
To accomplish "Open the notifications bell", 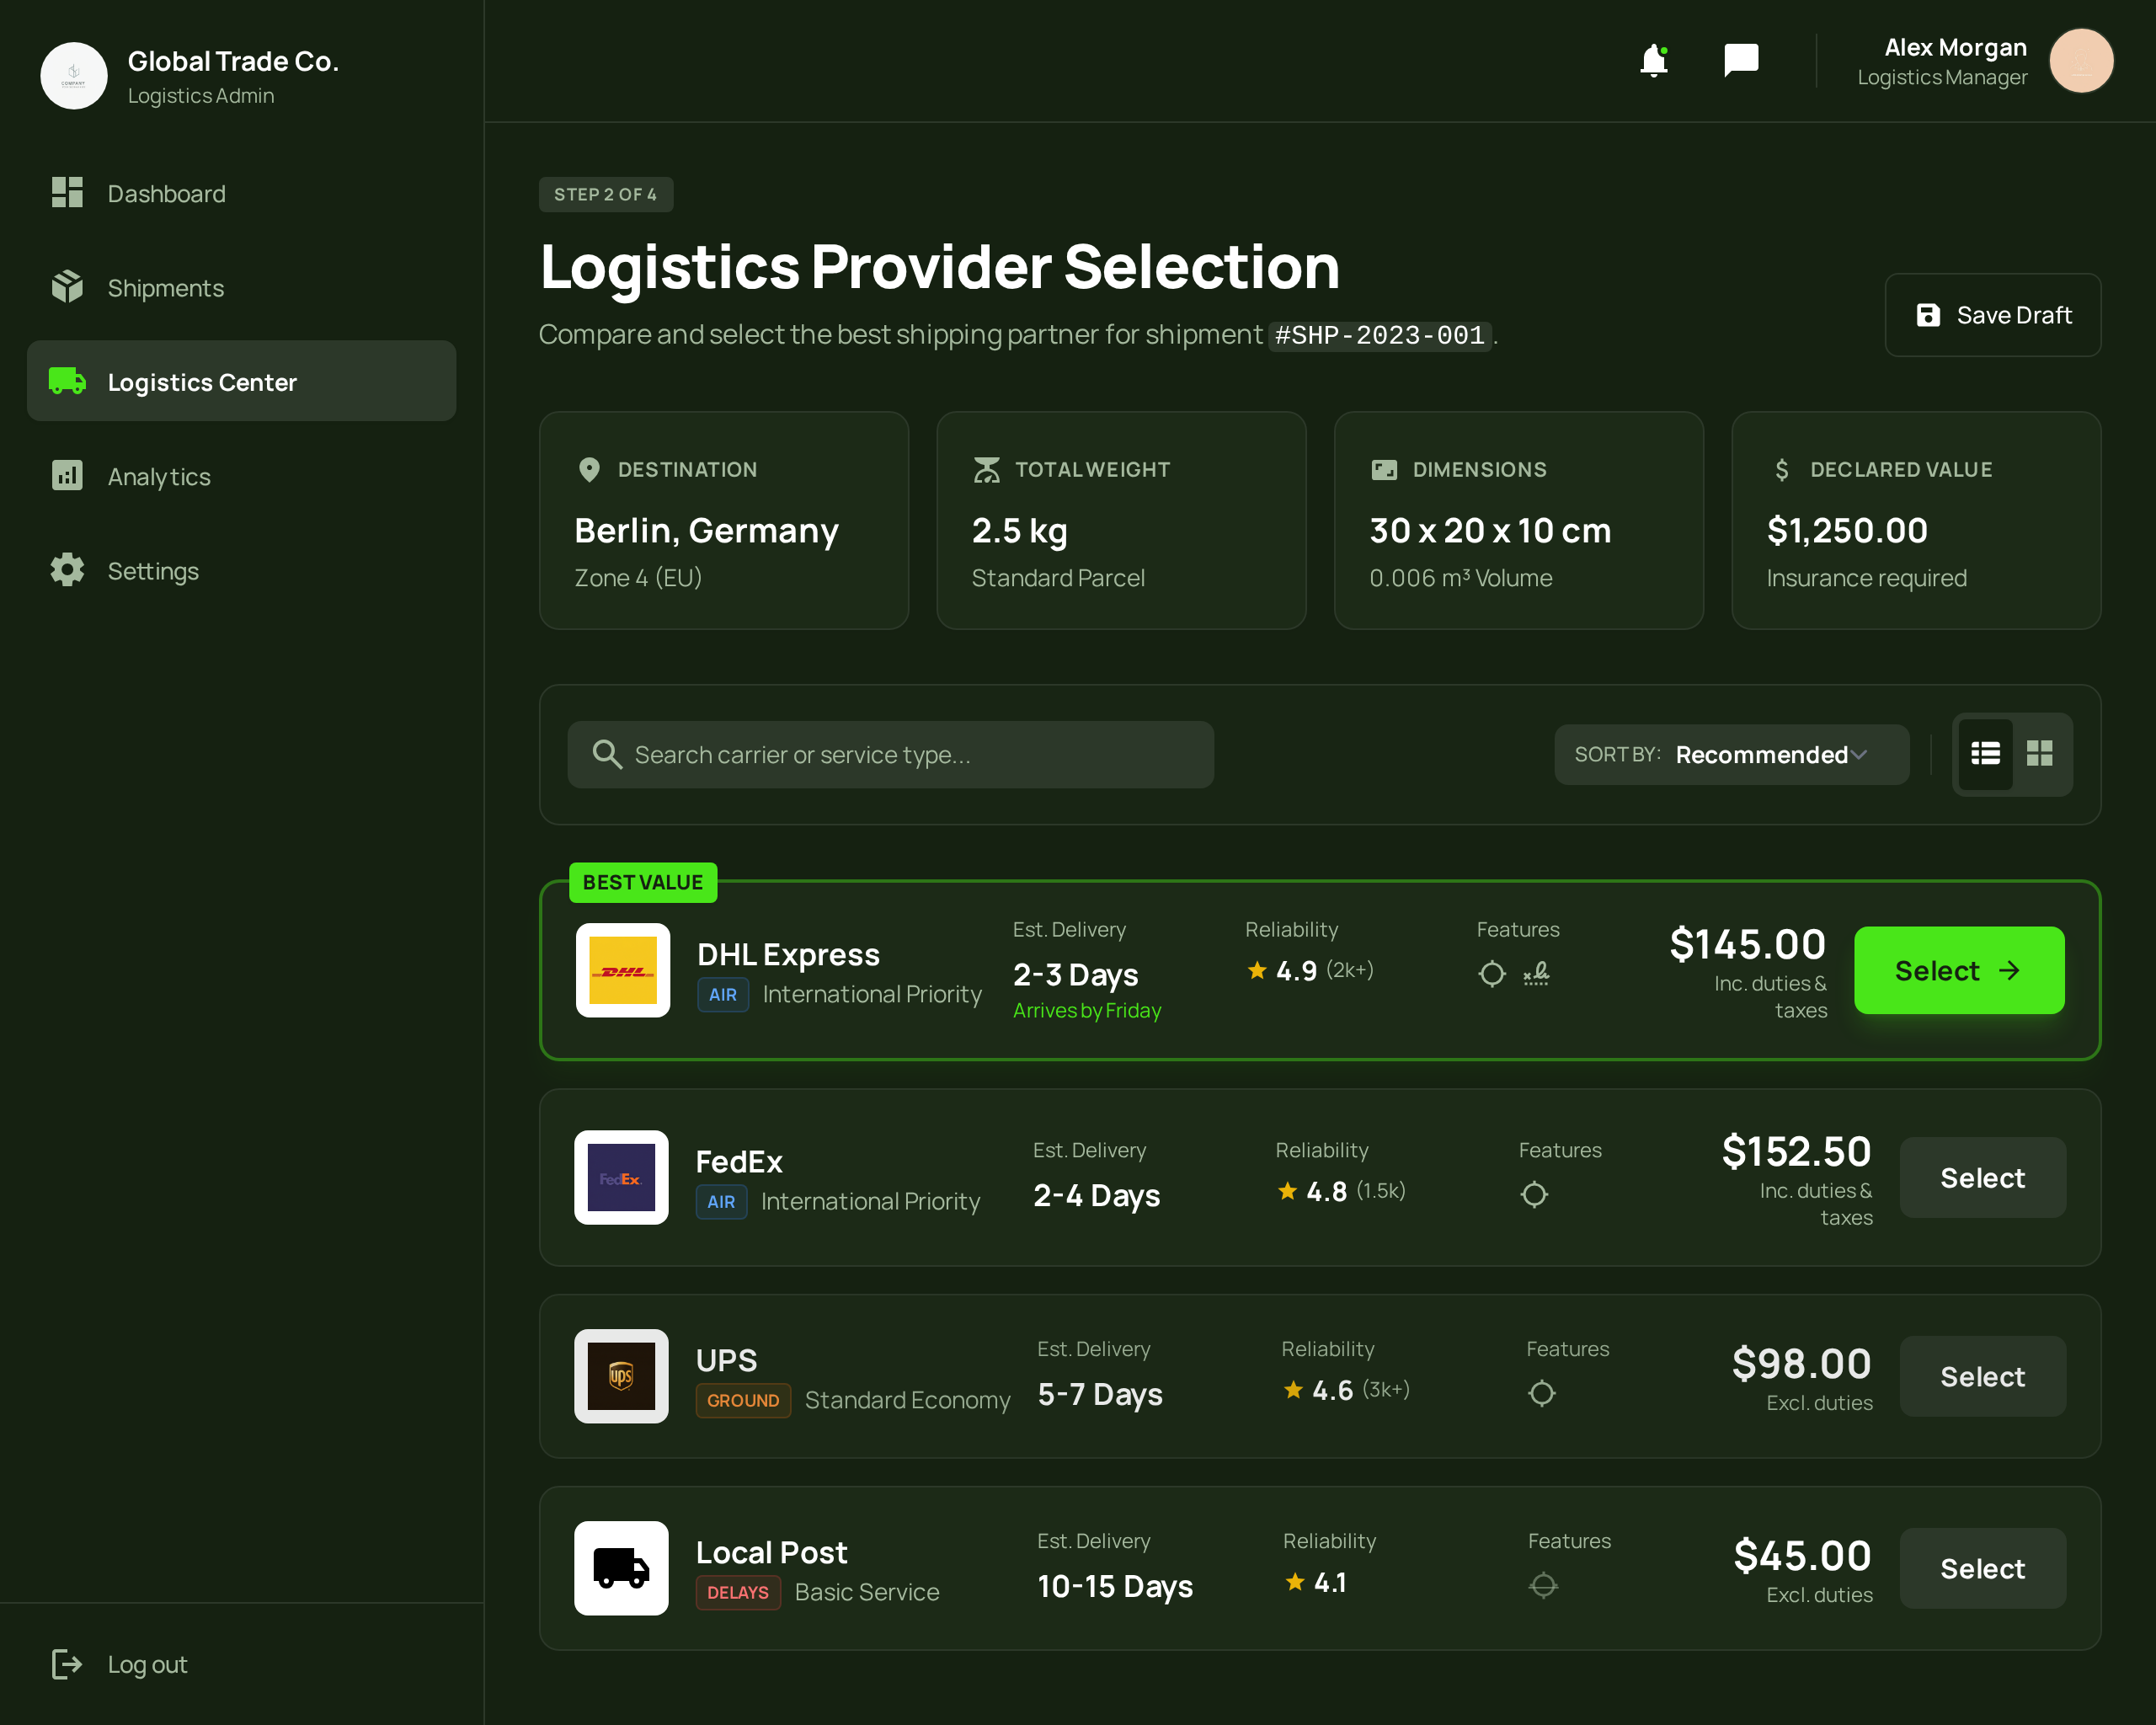I will [1654, 61].
